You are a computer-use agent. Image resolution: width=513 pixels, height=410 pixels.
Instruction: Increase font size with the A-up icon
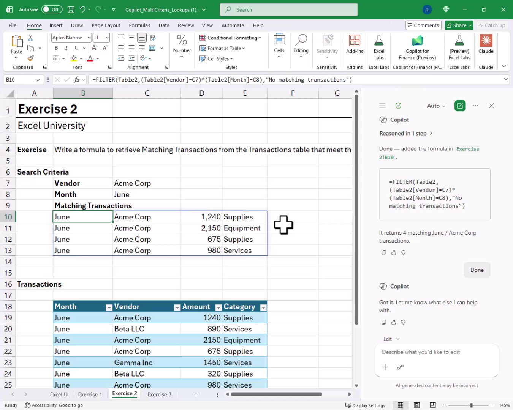point(95,48)
